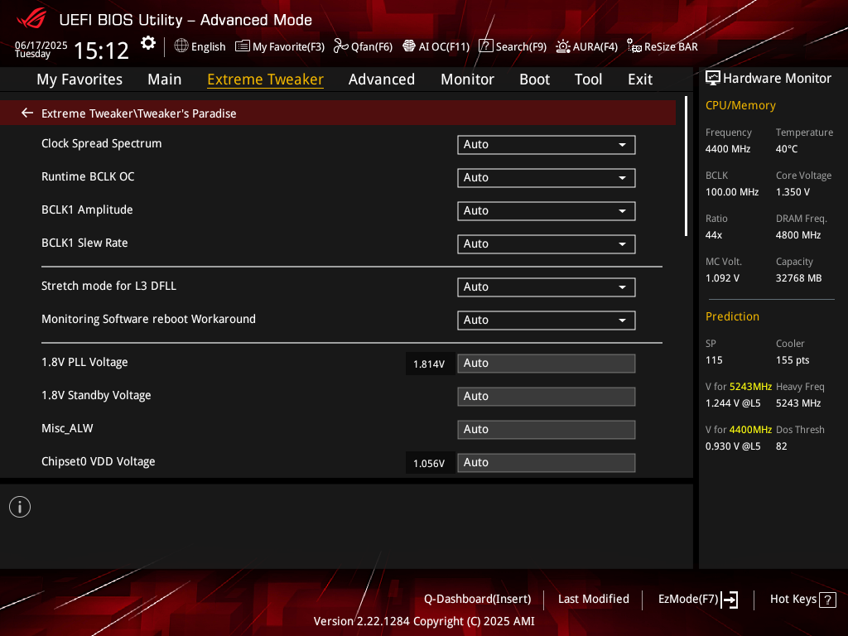848x636 pixels.
Task: Click the 40°C temperature value
Action: [x=787, y=149]
